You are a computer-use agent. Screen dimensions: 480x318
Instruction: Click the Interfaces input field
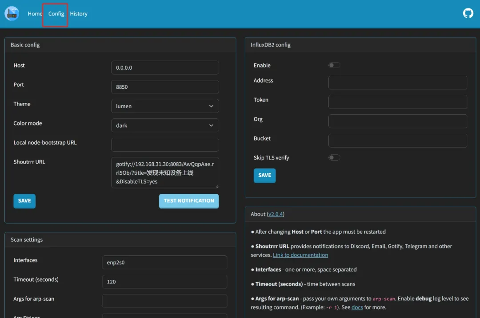tap(164, 262)
